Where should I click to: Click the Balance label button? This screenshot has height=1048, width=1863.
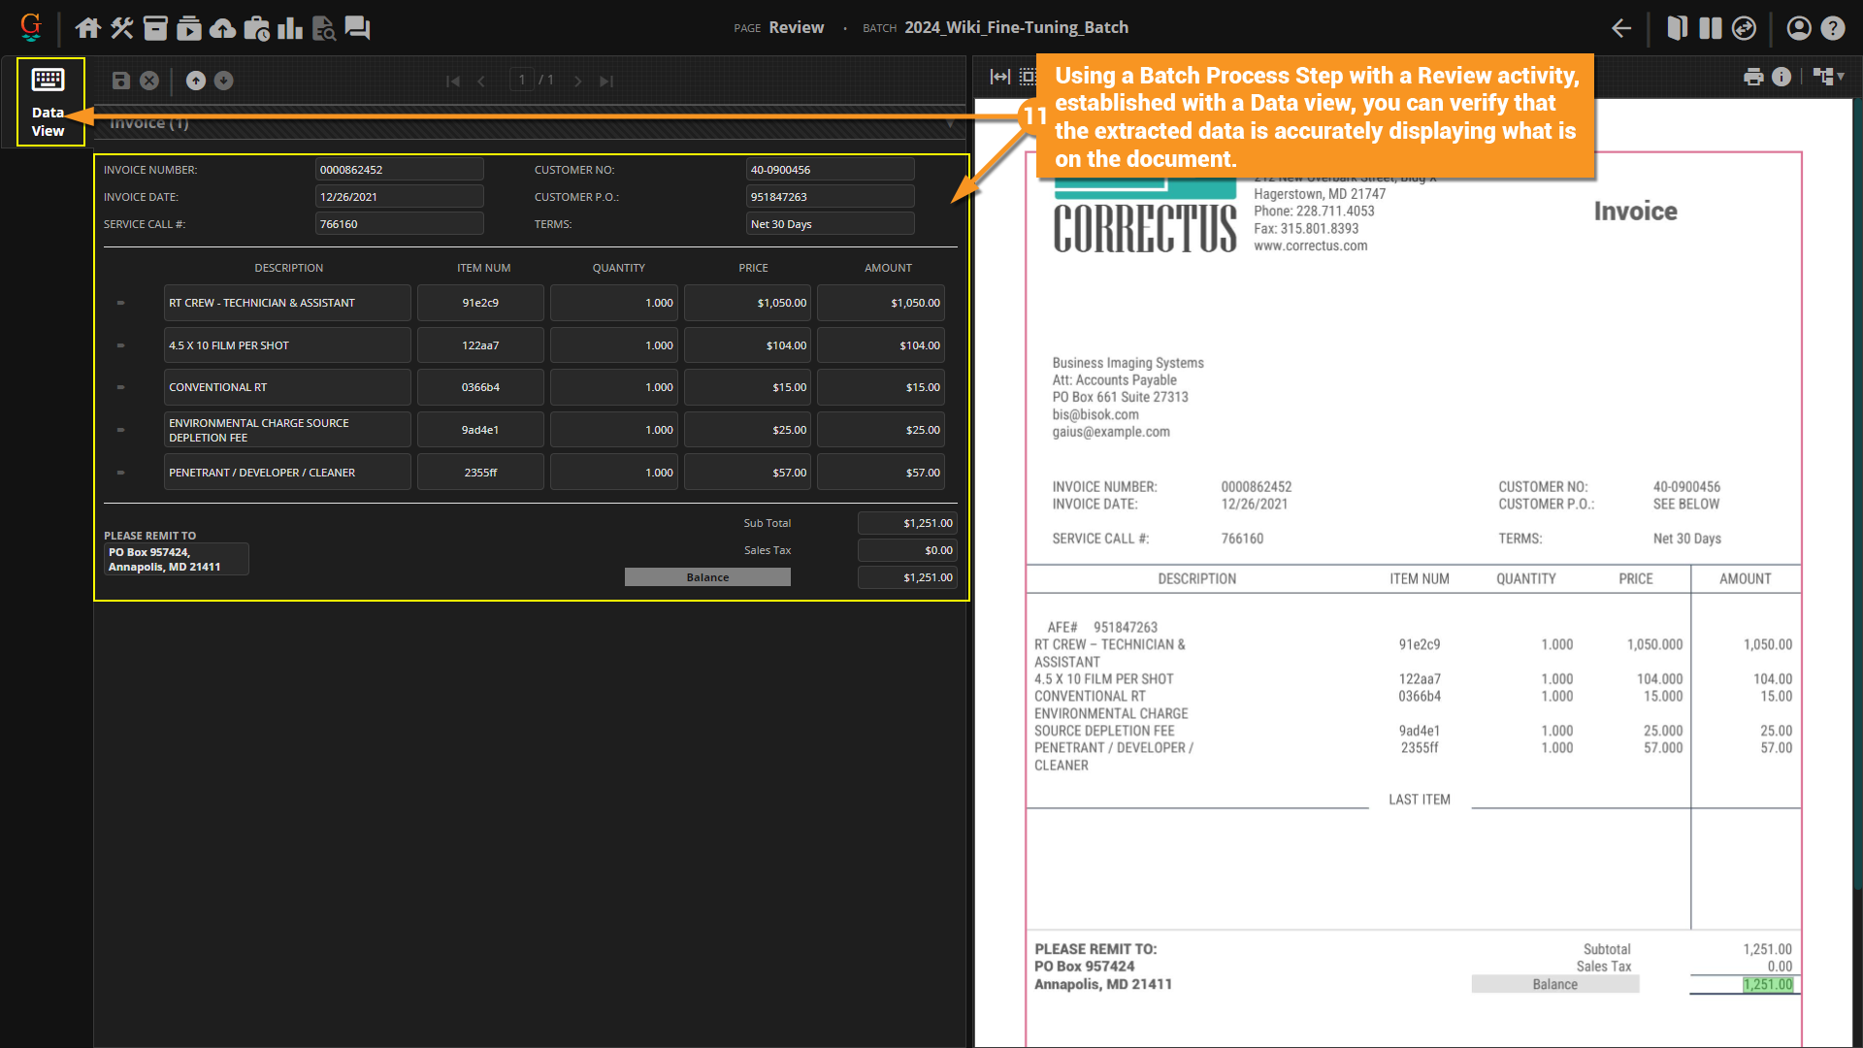(707, 577)
